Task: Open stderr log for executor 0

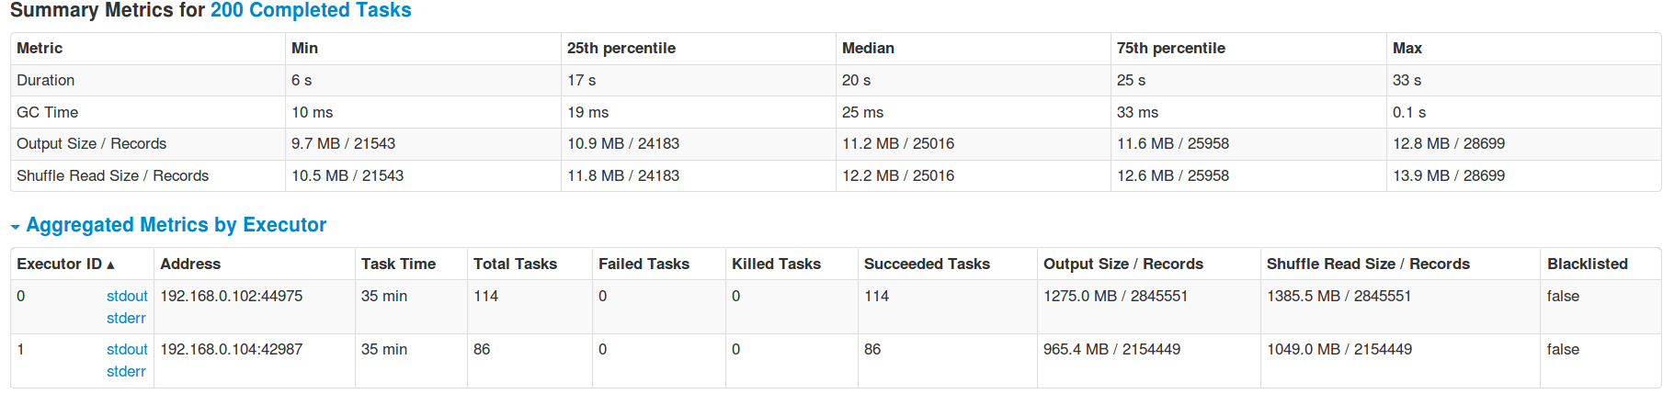Action: [126, 318]
